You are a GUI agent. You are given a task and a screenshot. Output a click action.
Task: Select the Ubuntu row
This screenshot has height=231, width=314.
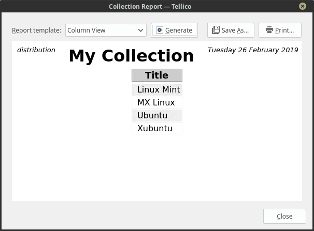[x=157, y=116]
